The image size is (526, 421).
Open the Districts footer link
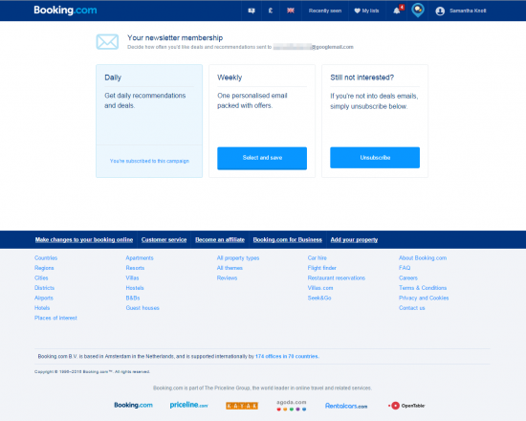tap(44, 288)
